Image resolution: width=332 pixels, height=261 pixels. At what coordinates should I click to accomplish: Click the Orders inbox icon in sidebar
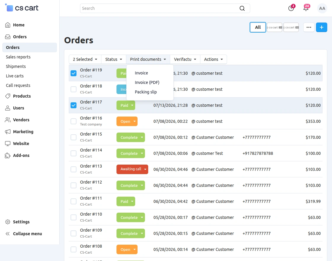pos(8,37)
